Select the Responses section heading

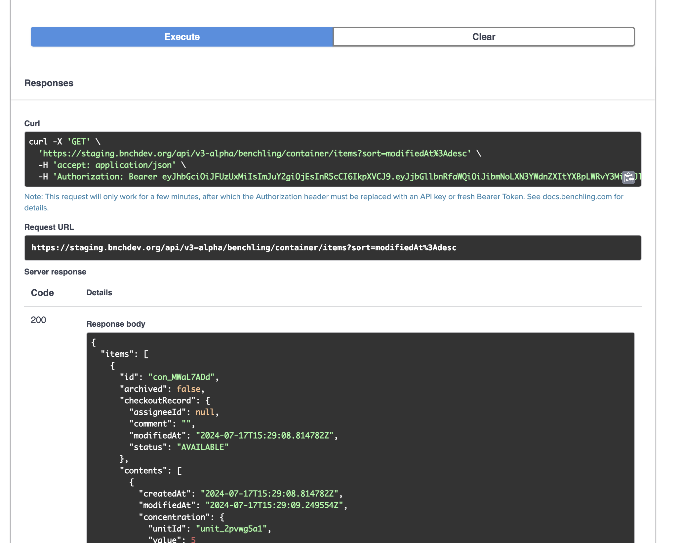[49, 83]
